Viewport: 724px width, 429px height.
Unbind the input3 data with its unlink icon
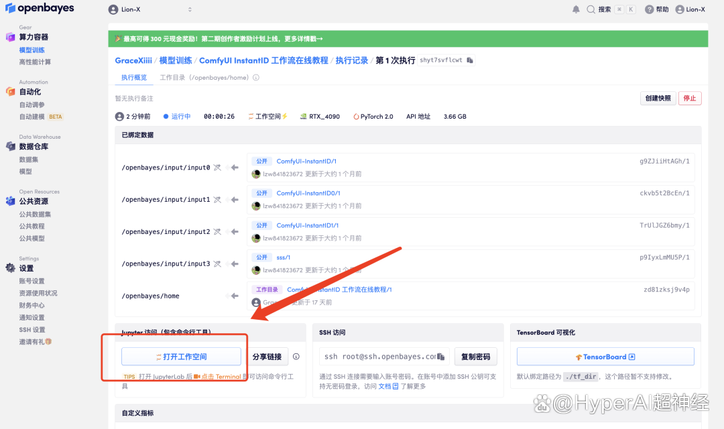[217, 263]
